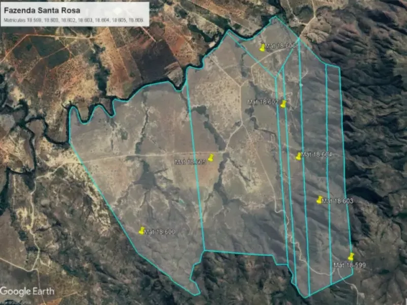
Task: Click the yellow placemark above Mat 18.599
Action: [x=351, y=256]
